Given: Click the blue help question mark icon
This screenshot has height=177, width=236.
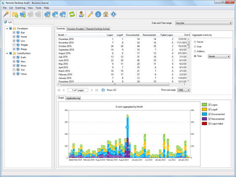Looking at the screenshot, I should click(x=98, y=14).
